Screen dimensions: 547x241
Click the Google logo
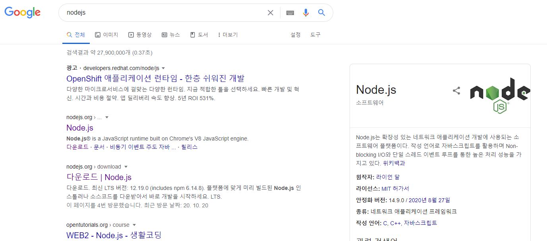[23, 12]
